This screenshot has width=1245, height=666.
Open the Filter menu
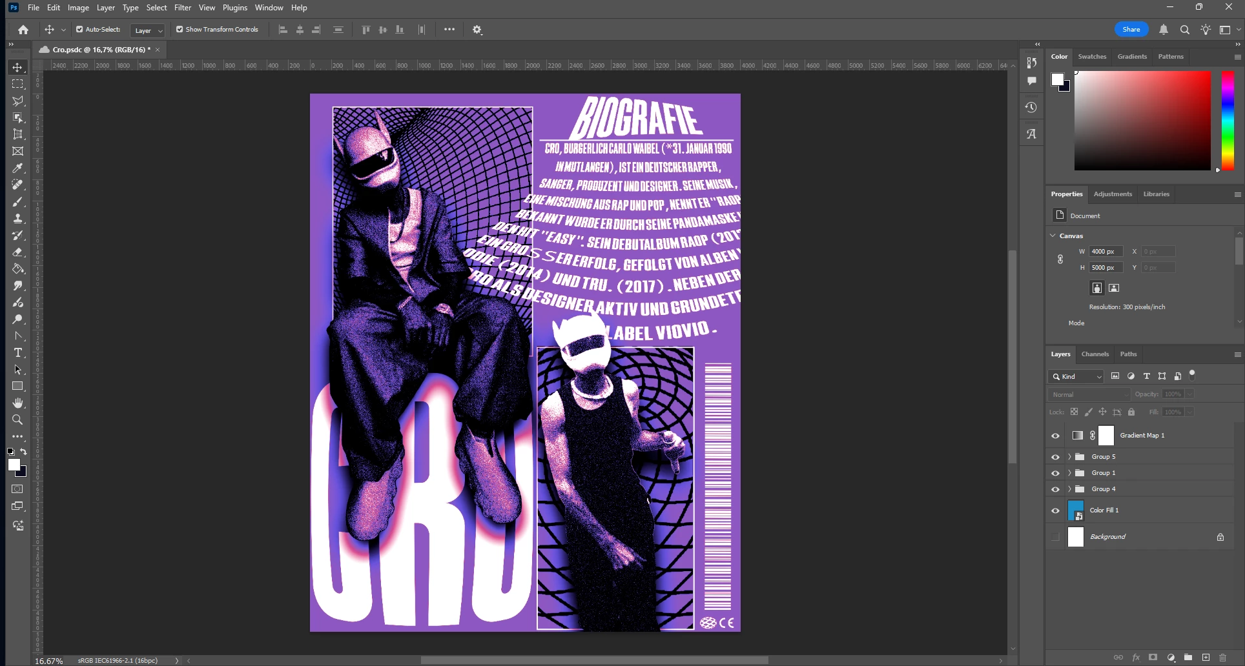click(183, 8)
